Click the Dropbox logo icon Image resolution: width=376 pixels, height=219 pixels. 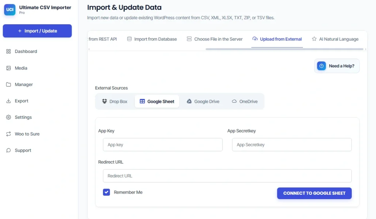(104, 101)
